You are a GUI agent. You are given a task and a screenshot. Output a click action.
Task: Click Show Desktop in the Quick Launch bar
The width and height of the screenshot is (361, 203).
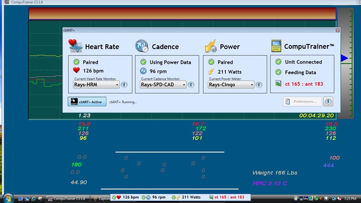[x=20, y=199]
